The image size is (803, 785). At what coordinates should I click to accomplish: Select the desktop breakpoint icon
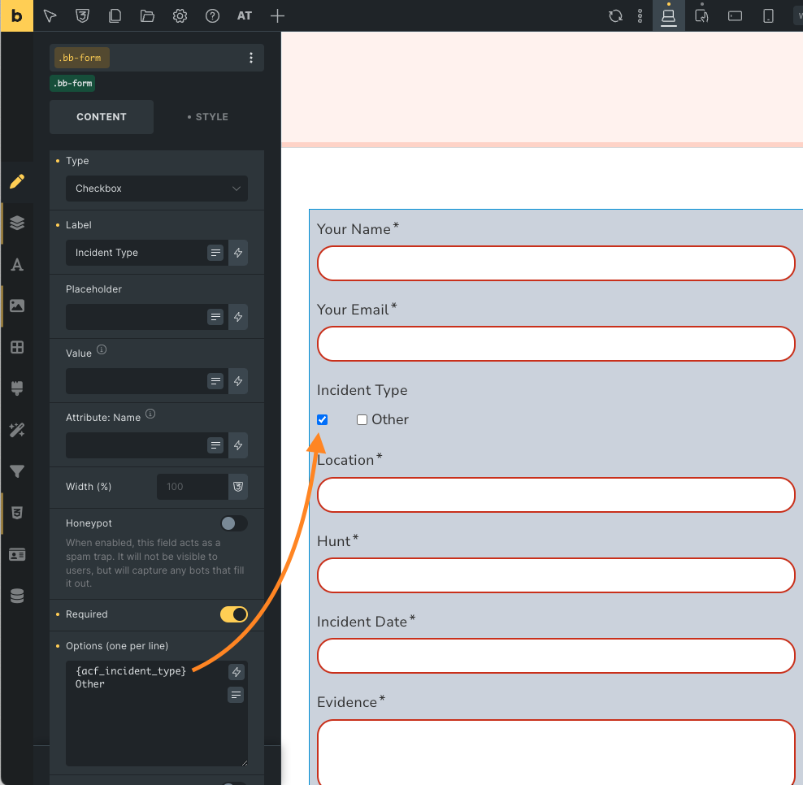coord(668,16)
